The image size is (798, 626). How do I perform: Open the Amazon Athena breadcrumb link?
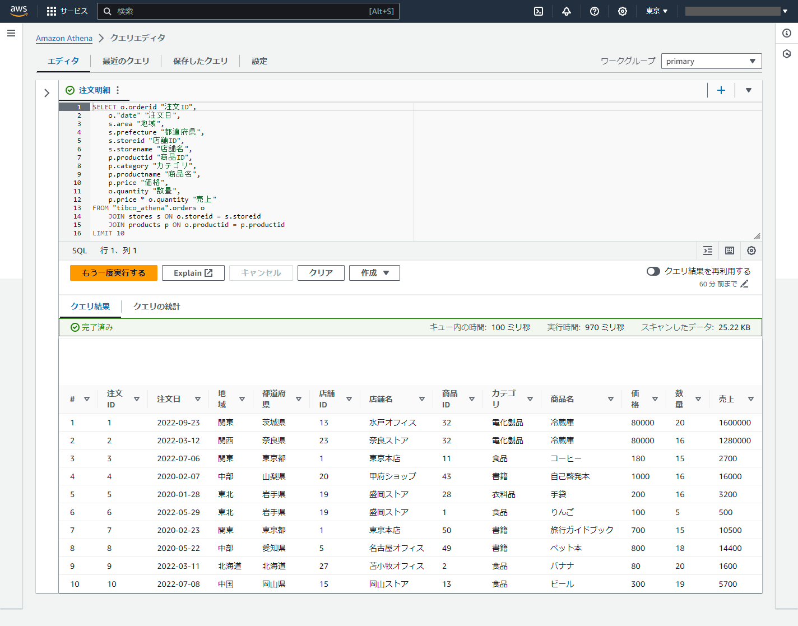(x=64, y=38)
